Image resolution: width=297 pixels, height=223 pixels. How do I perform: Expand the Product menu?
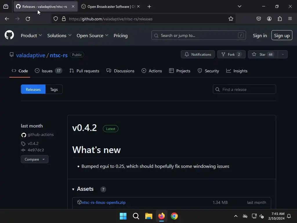click(x=31, y=35)
